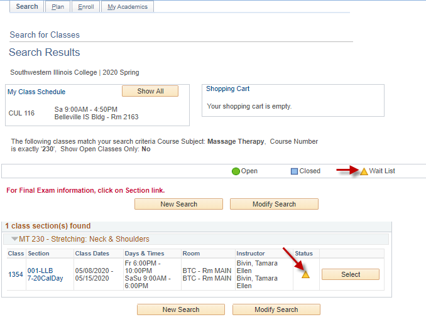This screenshot has width=426, height=317.
Task: Open the Shopping Cart link
Action: [x=227, y=89]
